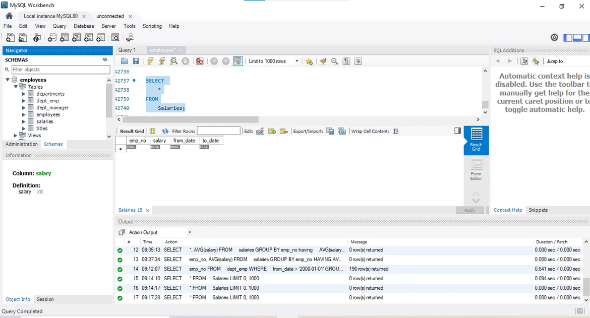Refresh the SCHEMAS list in the Navigator
Viewport: 590px width, 318px height.
pyautogui.click(x=105, y=59)
